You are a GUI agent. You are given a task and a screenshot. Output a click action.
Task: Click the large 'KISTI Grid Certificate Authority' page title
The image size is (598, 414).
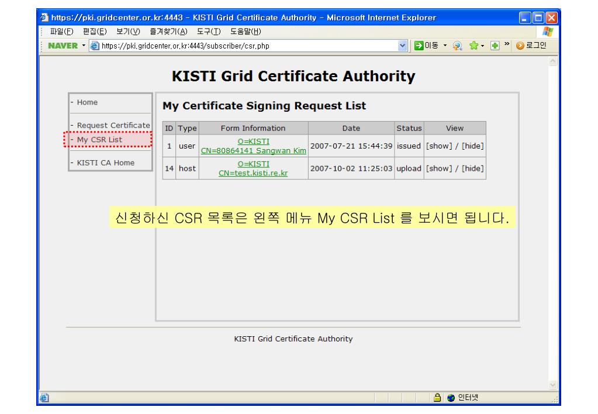pos(293,77)
